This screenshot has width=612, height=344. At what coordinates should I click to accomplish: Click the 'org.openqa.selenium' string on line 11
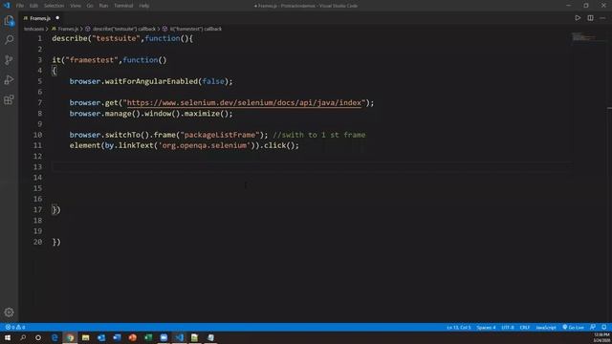(204, 145)
